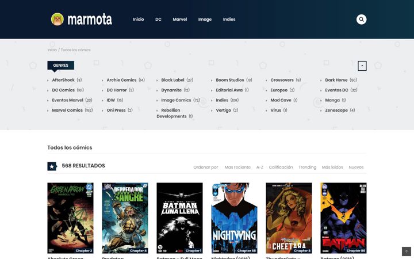
Task: Open the Green Arrow Absoluto cover
Action: [x=70, y=218]
